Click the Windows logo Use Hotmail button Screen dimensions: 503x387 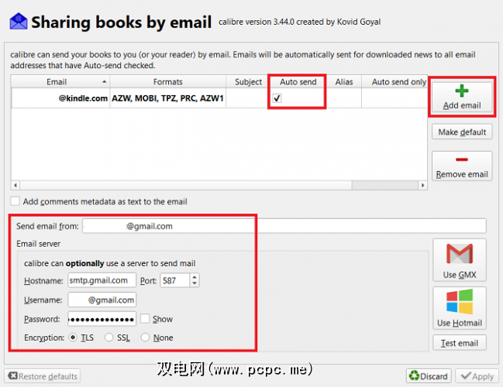[460, 308]
